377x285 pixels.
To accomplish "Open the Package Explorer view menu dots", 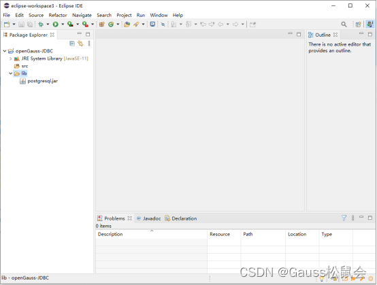I will click(89, 44).
